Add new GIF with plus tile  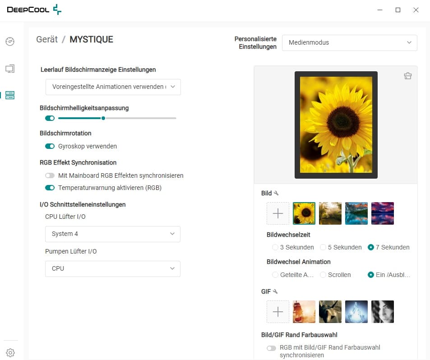(x=278, y=312)
